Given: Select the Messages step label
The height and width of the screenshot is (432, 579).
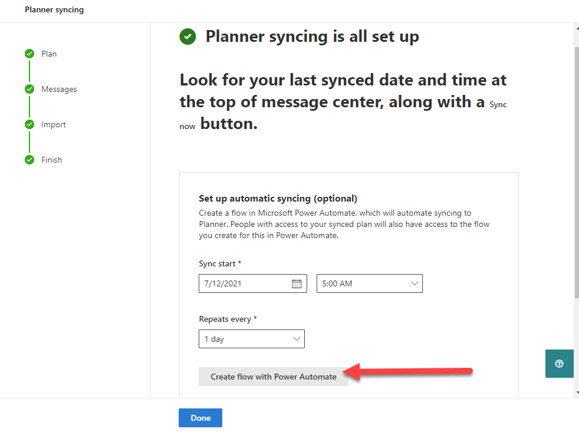Looking at the screenshot, I should tap(59, 89).
